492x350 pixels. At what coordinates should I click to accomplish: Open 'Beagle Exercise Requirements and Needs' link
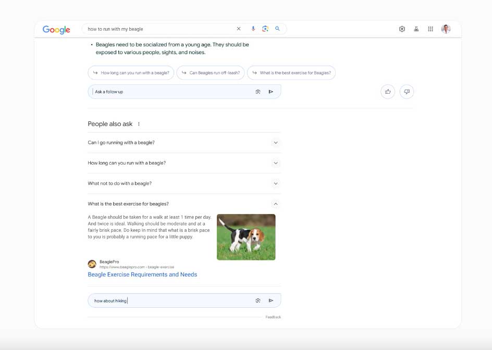142,274
